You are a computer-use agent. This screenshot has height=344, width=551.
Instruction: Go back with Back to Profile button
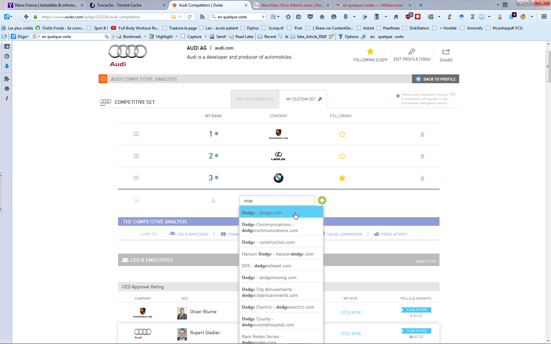click(436, 79)
